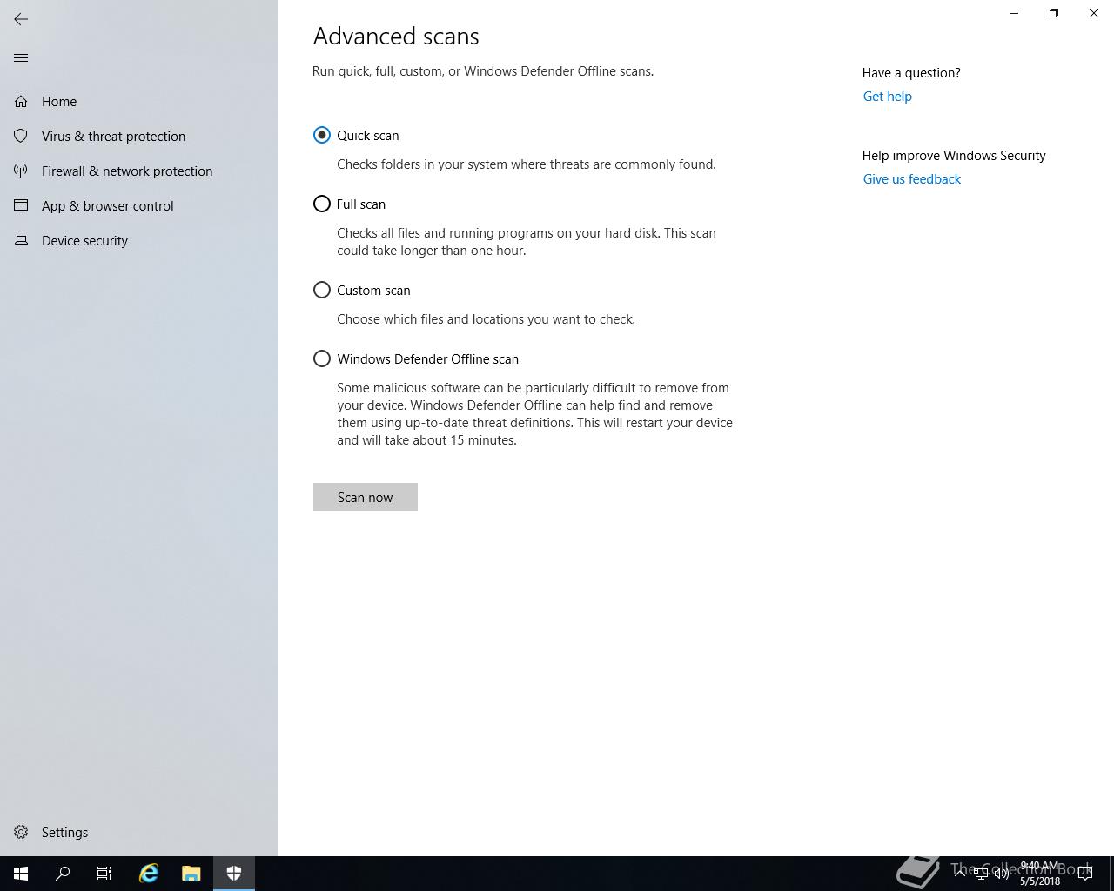Screen dimensions: 1114x891
Task: Click the Home house icon
Action: coord(21,102)
